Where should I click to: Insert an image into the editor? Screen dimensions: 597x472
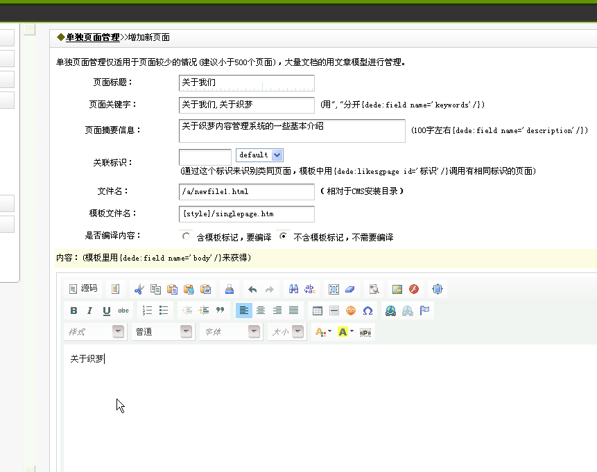[x=397, y=289]
